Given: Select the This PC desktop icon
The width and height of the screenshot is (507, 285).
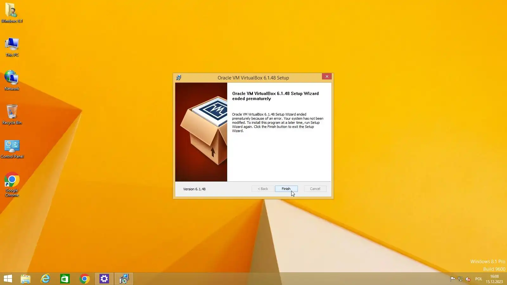Looking at the screenshot, I should (x=12, y=47).
